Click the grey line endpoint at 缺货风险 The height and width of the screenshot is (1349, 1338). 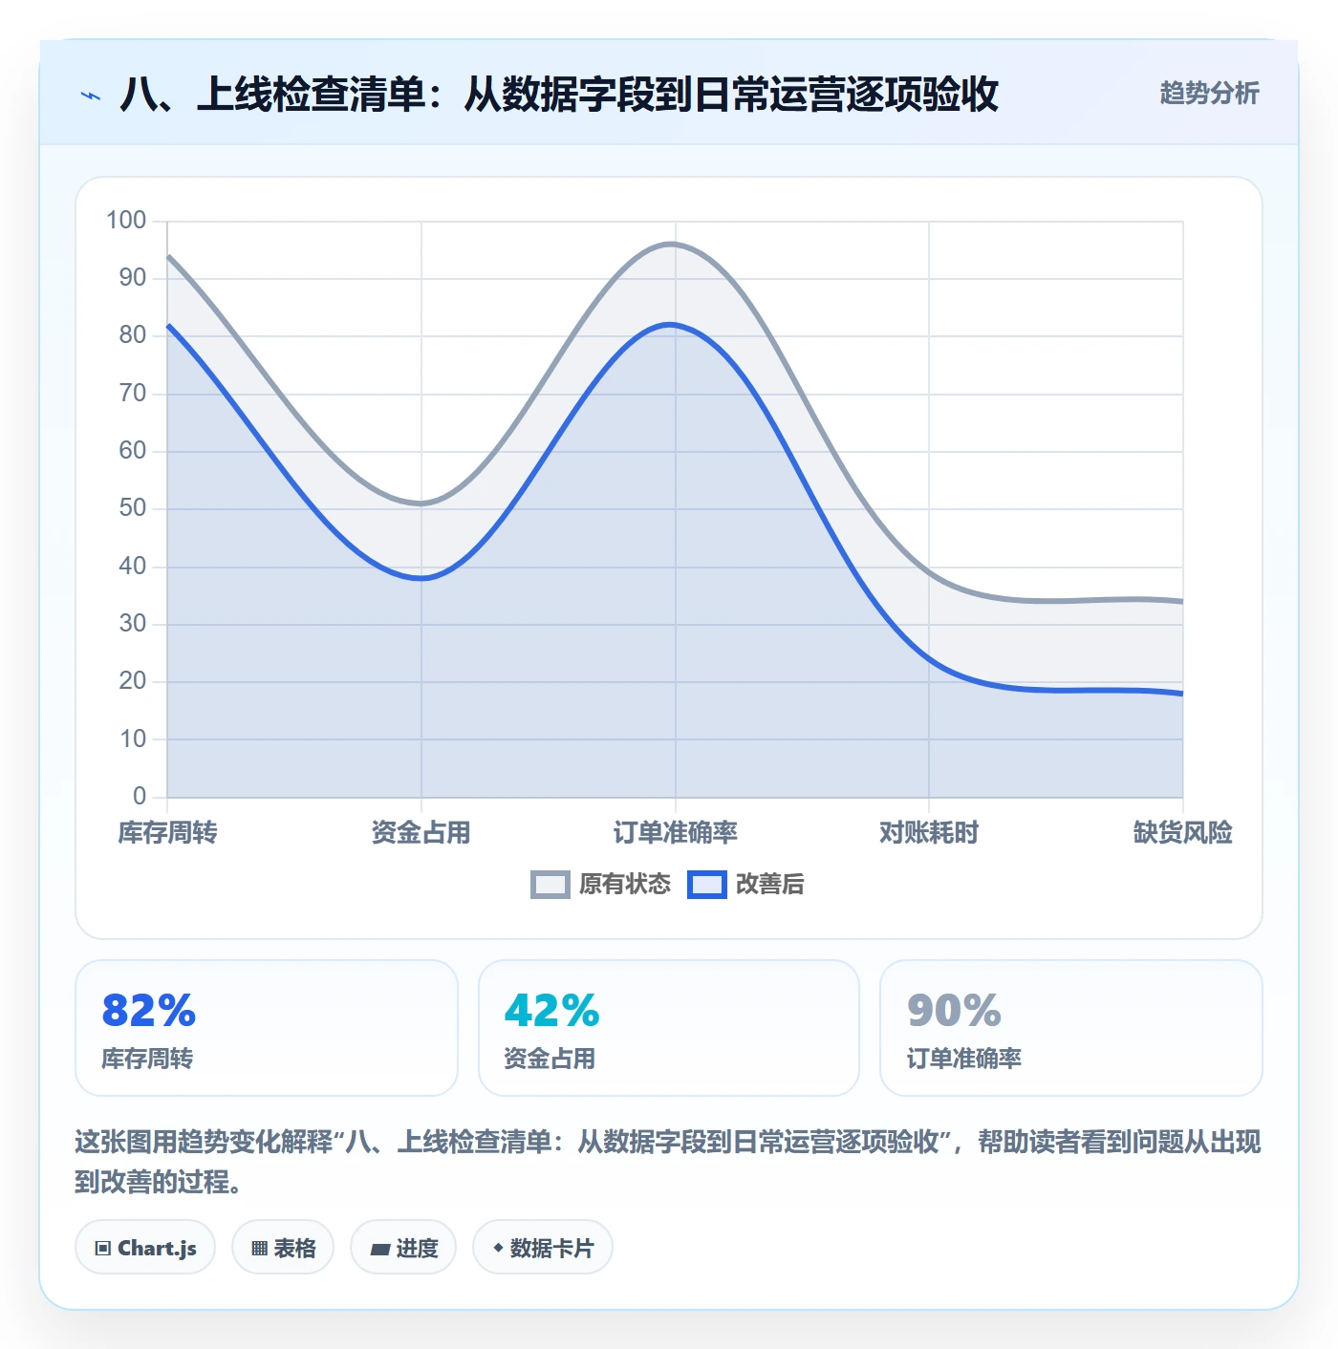(x=1182, y=602)
